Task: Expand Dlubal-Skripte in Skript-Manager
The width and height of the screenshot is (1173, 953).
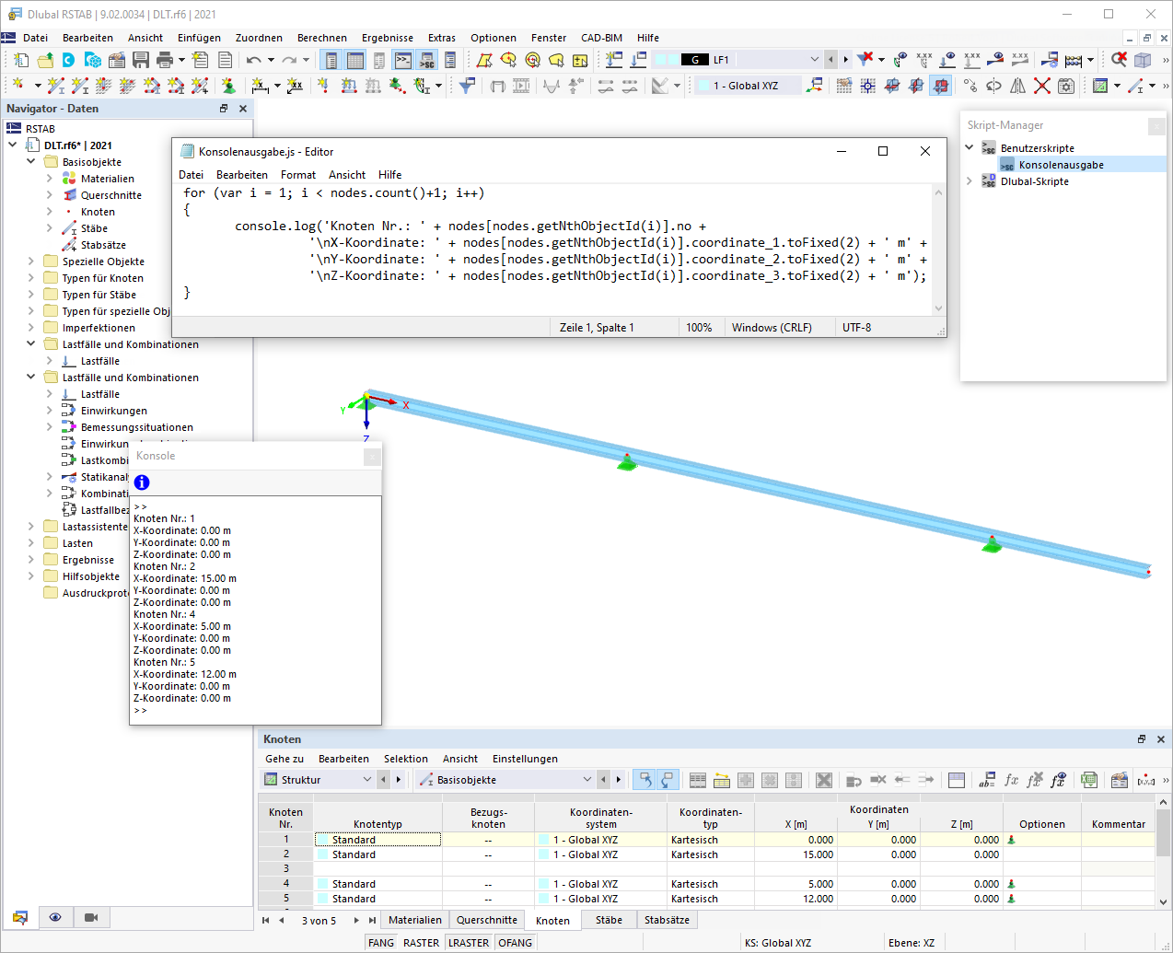Action: click(x=969, y=181)
